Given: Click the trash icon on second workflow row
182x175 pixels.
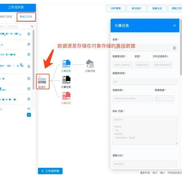Looking at the screenshot, I should coord(29,44).
